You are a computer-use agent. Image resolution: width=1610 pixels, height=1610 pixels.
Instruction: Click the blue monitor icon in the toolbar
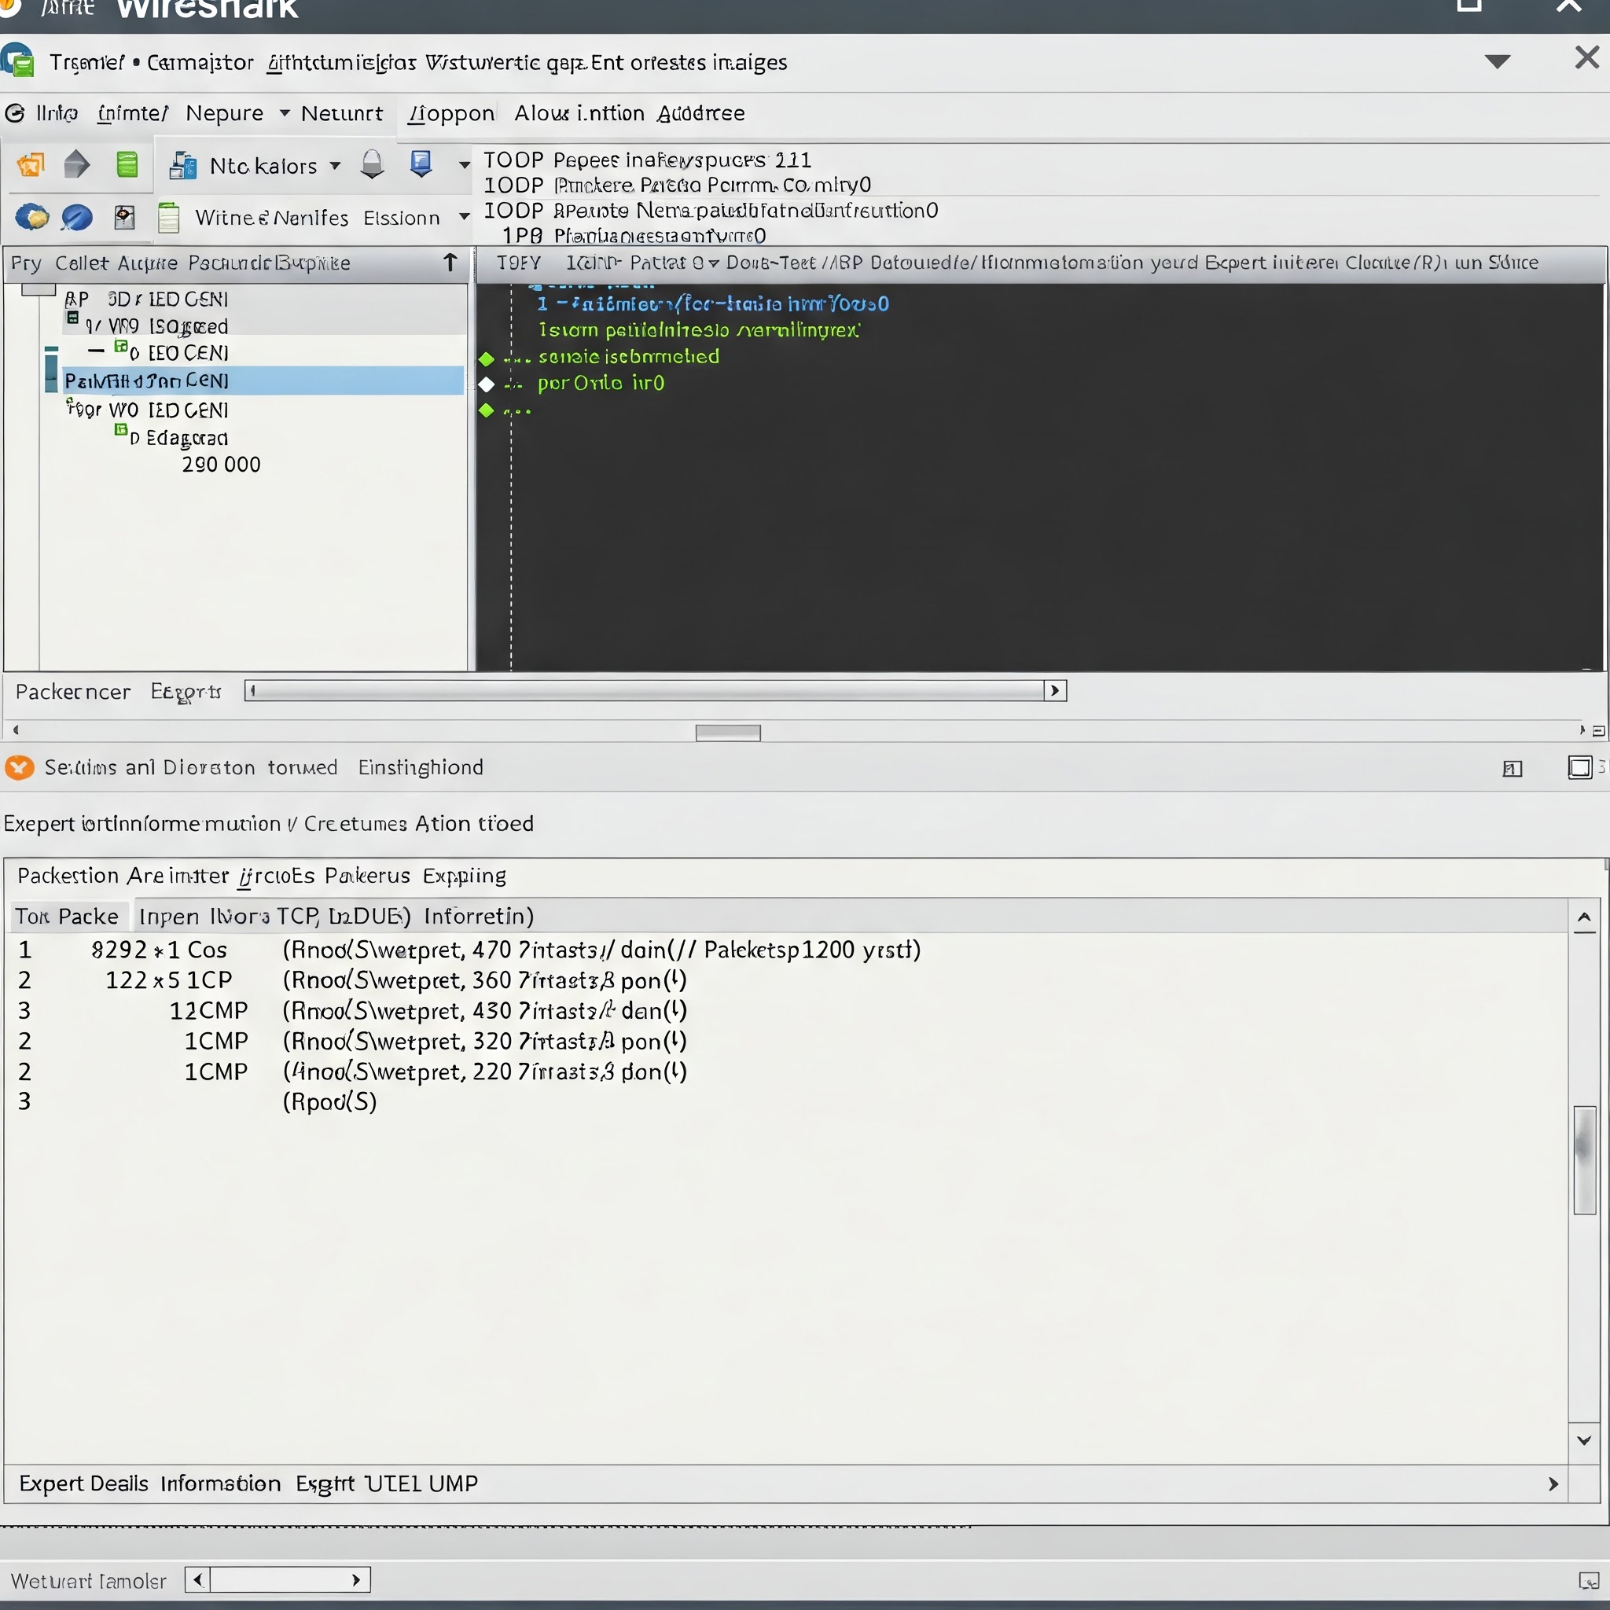tap(421, 164)
